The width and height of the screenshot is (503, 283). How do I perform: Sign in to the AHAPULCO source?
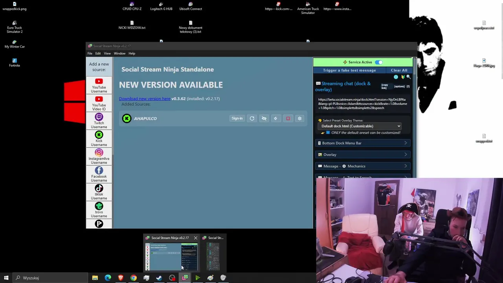pos(237,118)
